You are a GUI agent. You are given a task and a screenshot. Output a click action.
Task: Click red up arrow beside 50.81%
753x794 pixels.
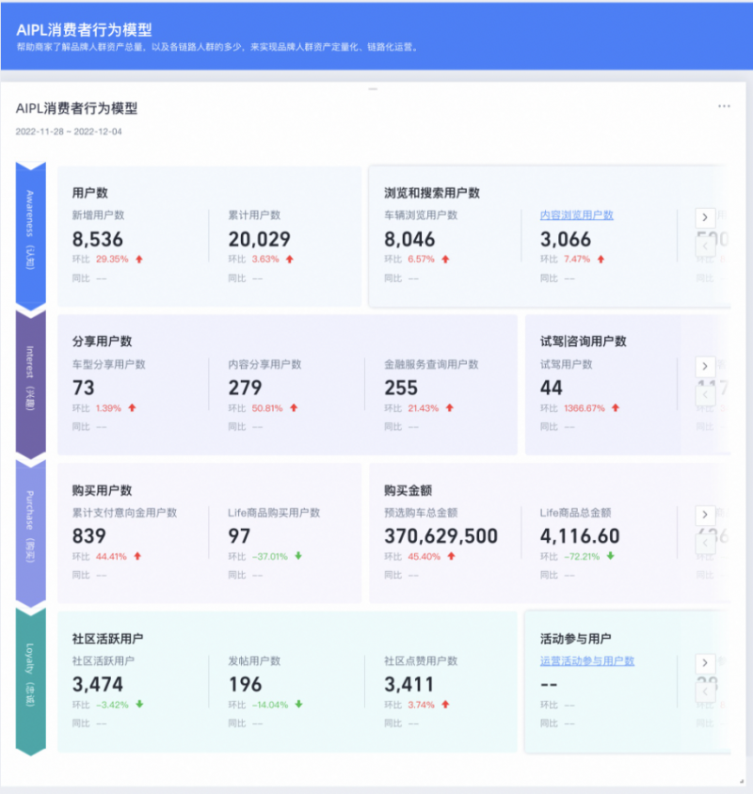(294, 407)
